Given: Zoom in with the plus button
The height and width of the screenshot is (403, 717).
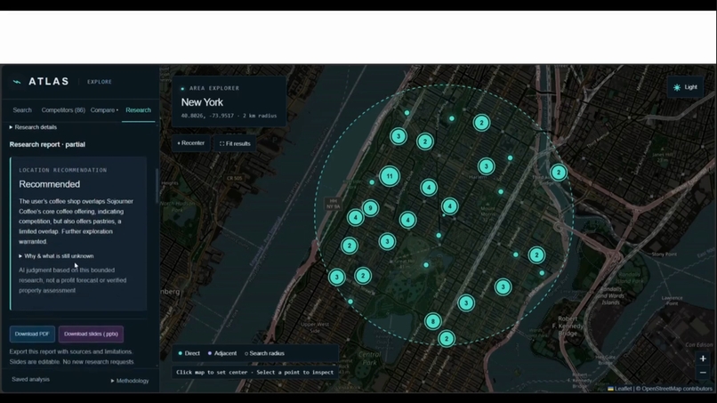Looking at the screenshot, I should coord(703,359).
